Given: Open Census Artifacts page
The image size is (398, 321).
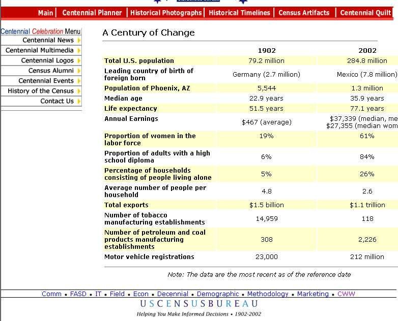Looking at the screenshot, I should pos(304,13).
